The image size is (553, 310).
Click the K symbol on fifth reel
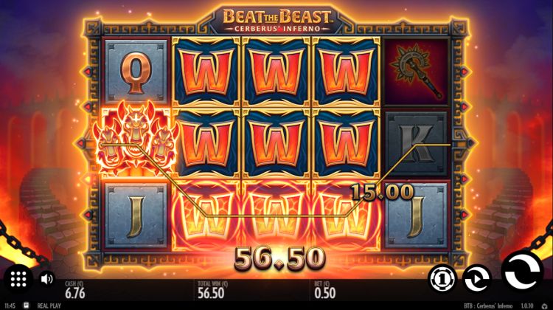[x=416, y=143]
